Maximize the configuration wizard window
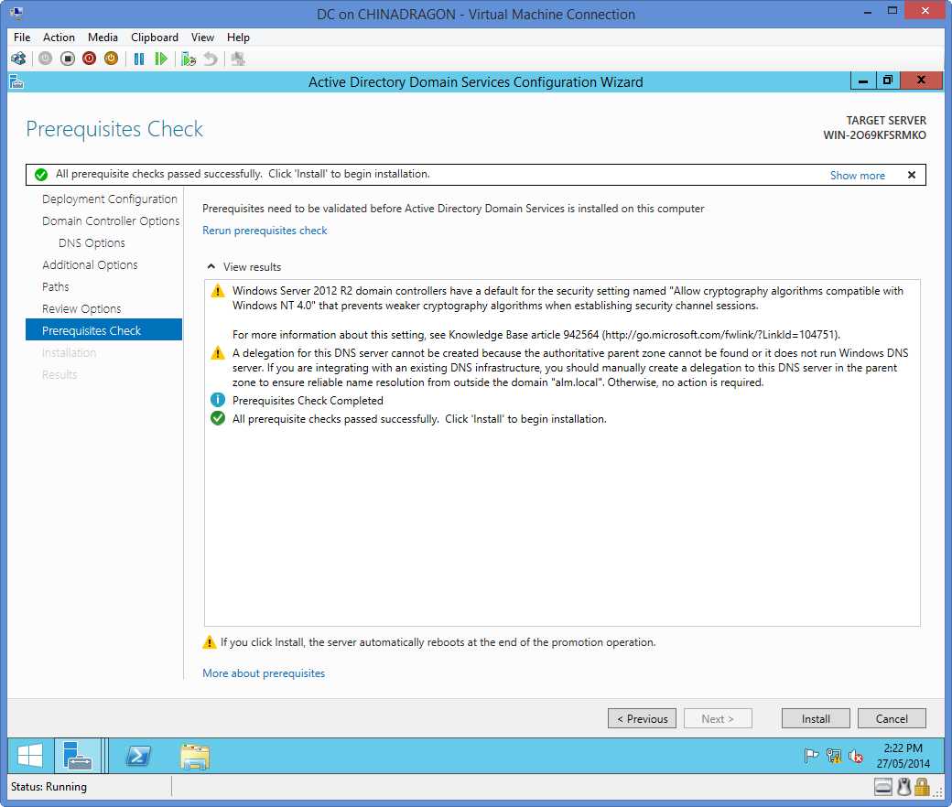Screen dimensions: 952x807 coord(888,81)
